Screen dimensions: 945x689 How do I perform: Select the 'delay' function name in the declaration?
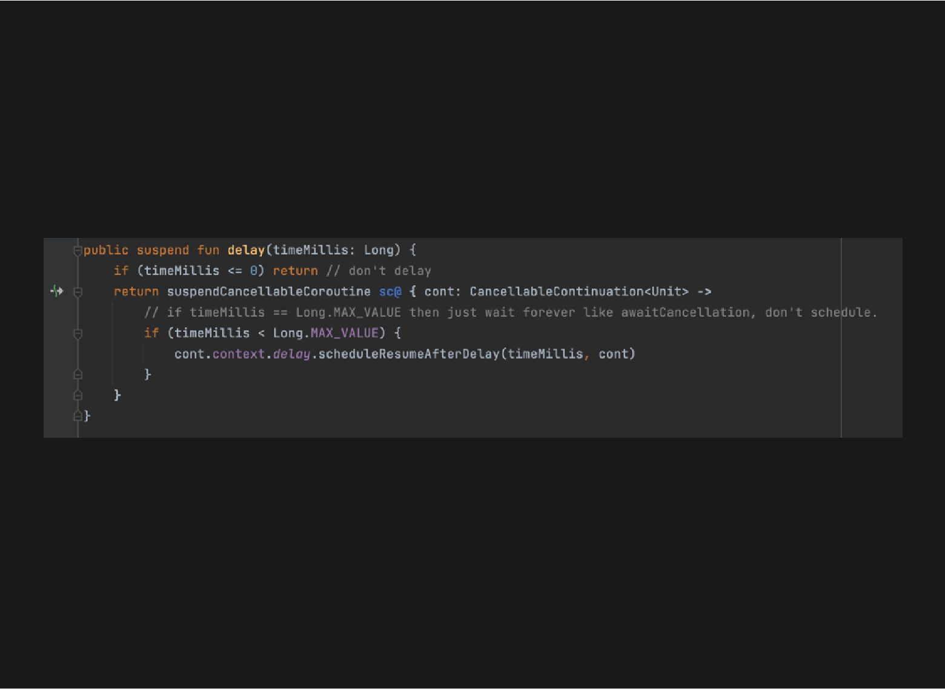[x=246, y=250]
